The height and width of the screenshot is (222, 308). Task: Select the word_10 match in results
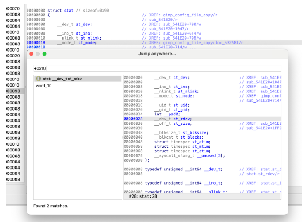(43, 86)
